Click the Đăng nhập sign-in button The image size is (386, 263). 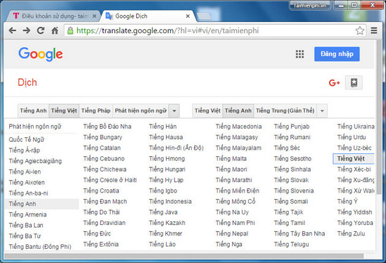(x=336, y=54)
